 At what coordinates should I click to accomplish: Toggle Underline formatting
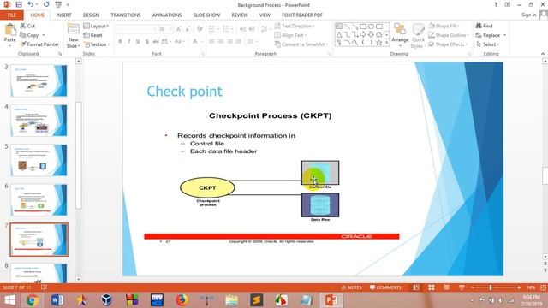click(x=138, y=41)
